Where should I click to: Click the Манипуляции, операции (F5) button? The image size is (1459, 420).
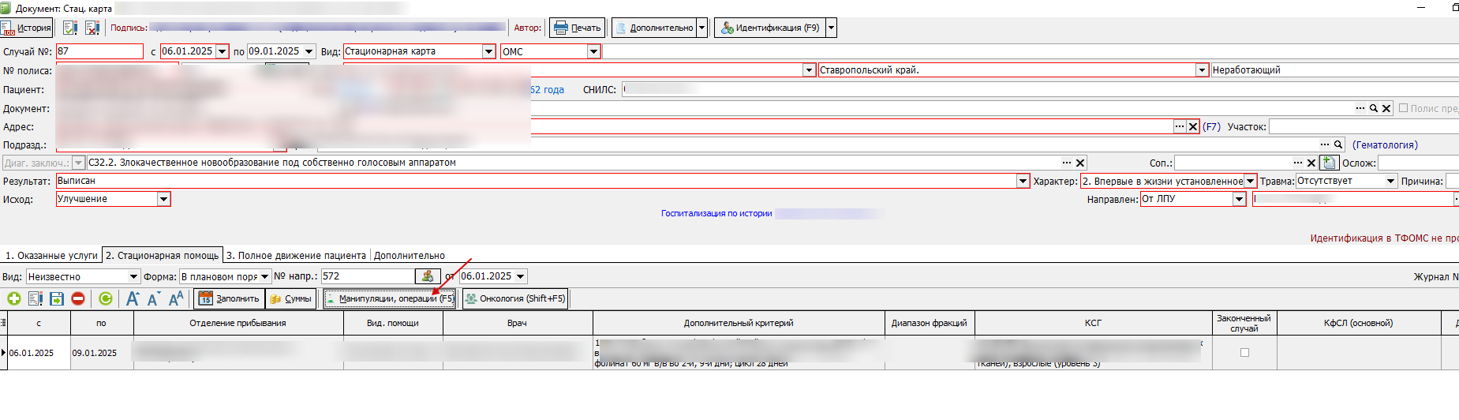(x=390, y=298)
